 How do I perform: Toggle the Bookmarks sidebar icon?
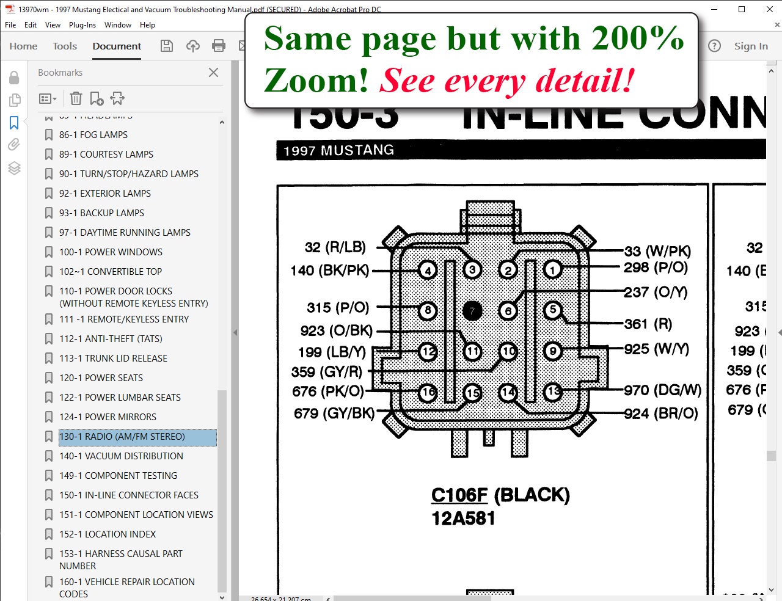coord(14,123)
